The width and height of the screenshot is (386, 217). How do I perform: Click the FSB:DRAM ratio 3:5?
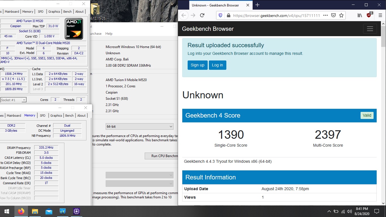pyautogui.click(x=46, y=153)
